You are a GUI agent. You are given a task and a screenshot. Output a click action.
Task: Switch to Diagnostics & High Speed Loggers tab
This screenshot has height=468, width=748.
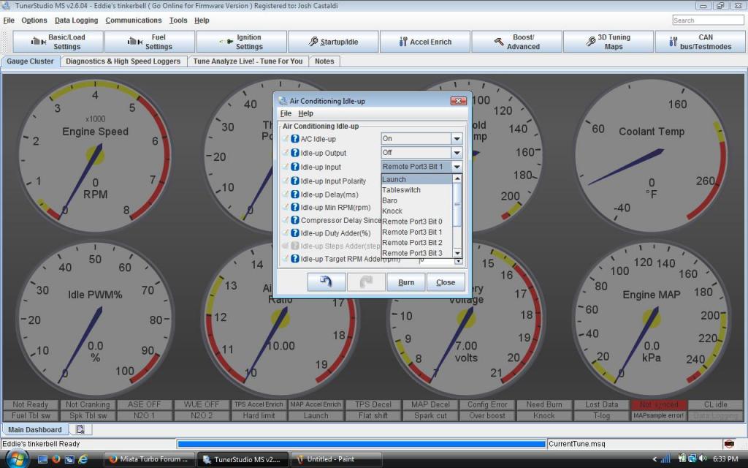[x=123, y=61]
